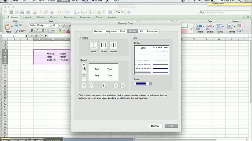Viewport: 252px width, 141px height.
Task: Open the Fill dropdown arrow in Edit group
Action: coord(25,25)
